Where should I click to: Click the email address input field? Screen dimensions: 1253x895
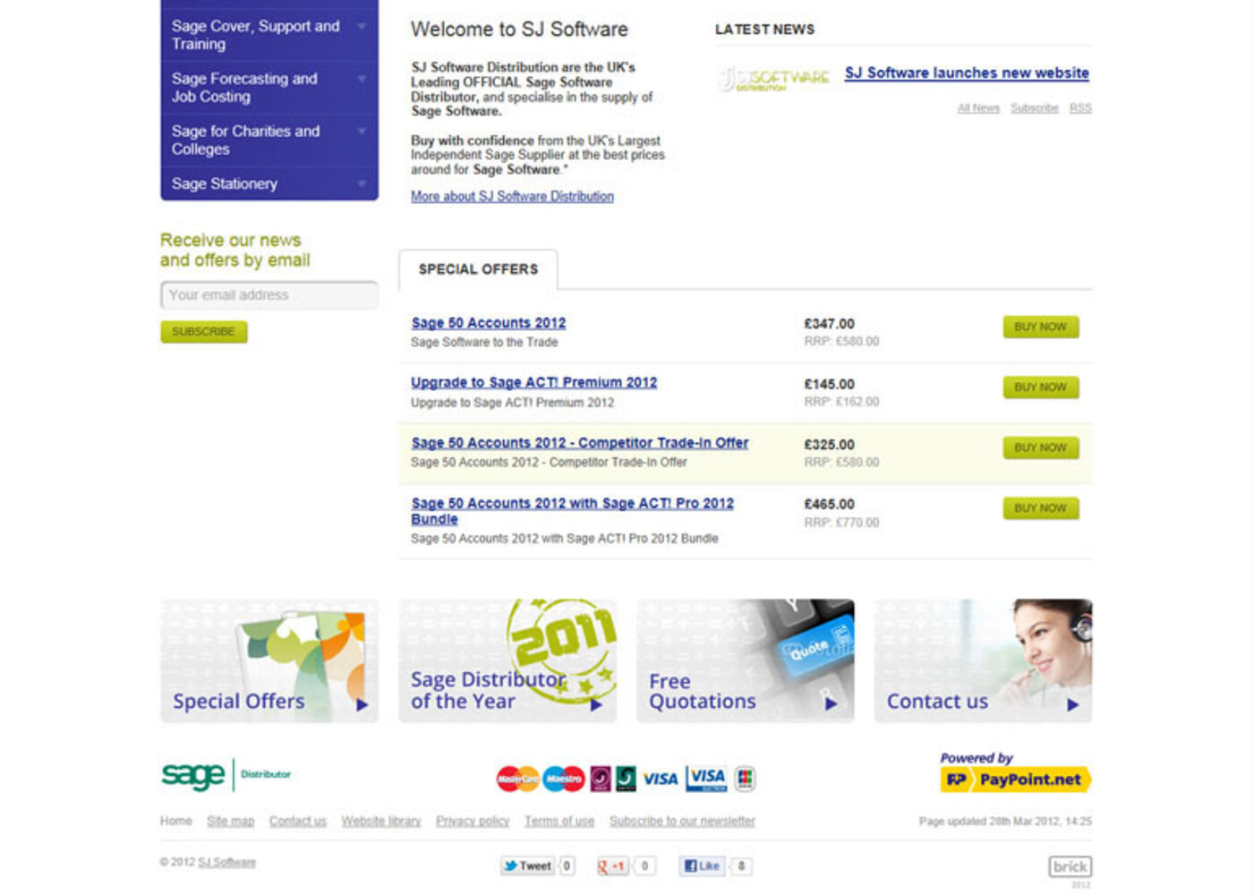(x=268, y=294)
